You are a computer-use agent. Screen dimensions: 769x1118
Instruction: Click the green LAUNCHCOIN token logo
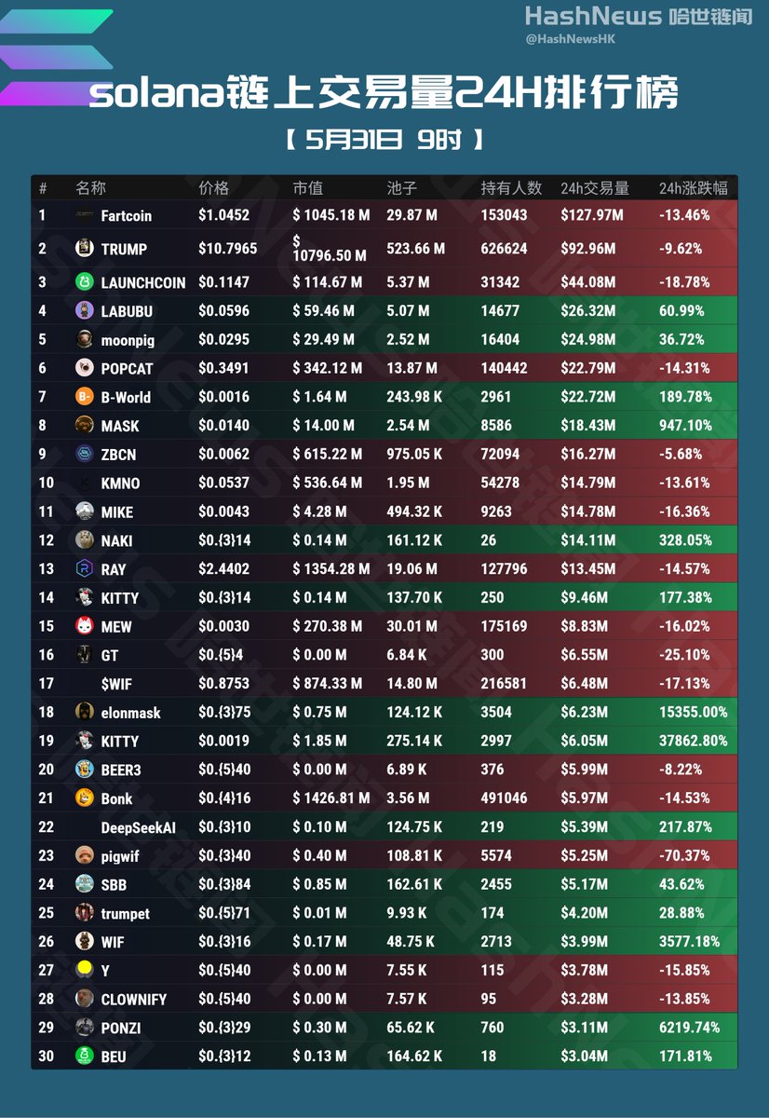point(84,281)
